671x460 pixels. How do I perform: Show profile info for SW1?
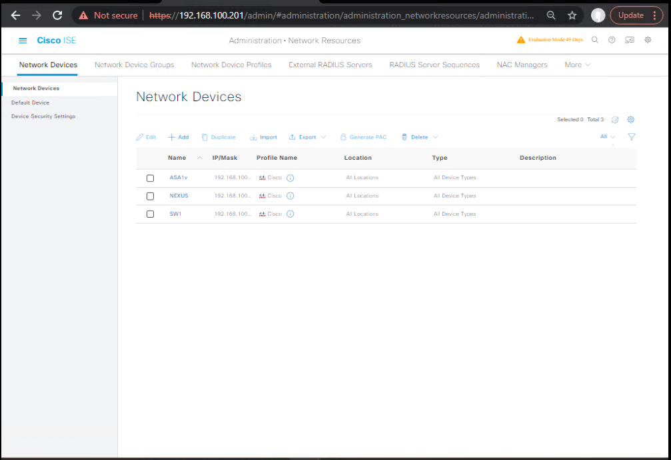290,214
